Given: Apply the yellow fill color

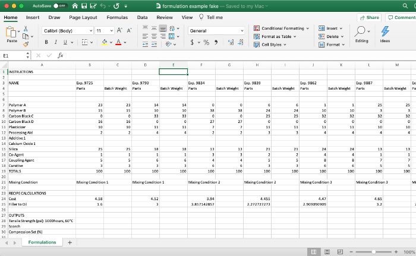Looking at the screenshot, I should click(105, 42).
